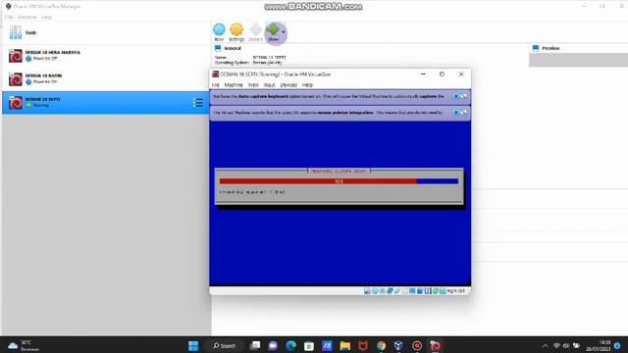Click the USB devices icon in the VM status bar
The image size is (628, 353).
397,291
